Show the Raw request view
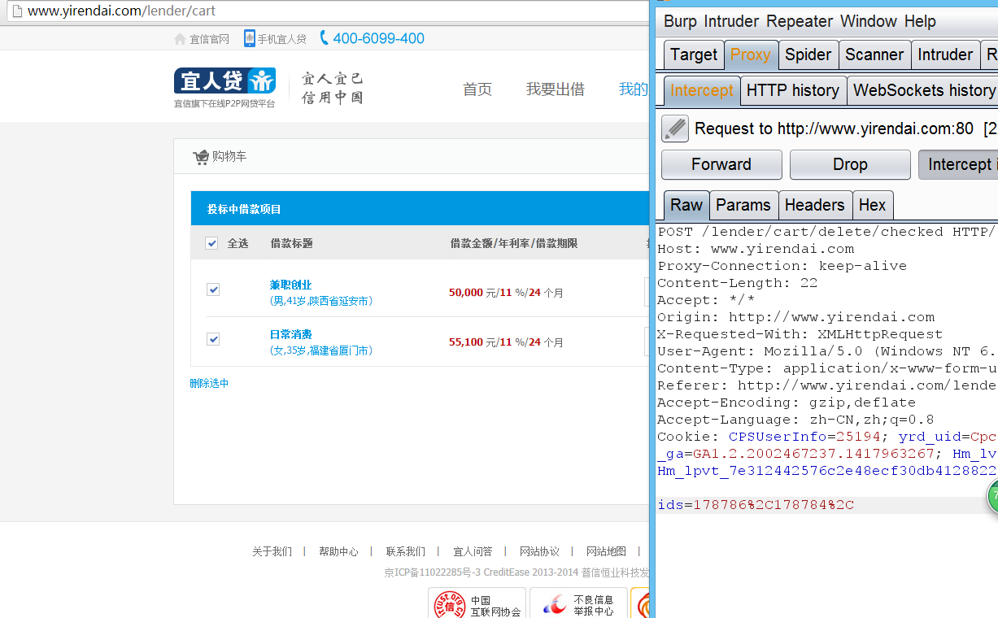This screenshot has width=998, height=618. (x=686, y=205)
